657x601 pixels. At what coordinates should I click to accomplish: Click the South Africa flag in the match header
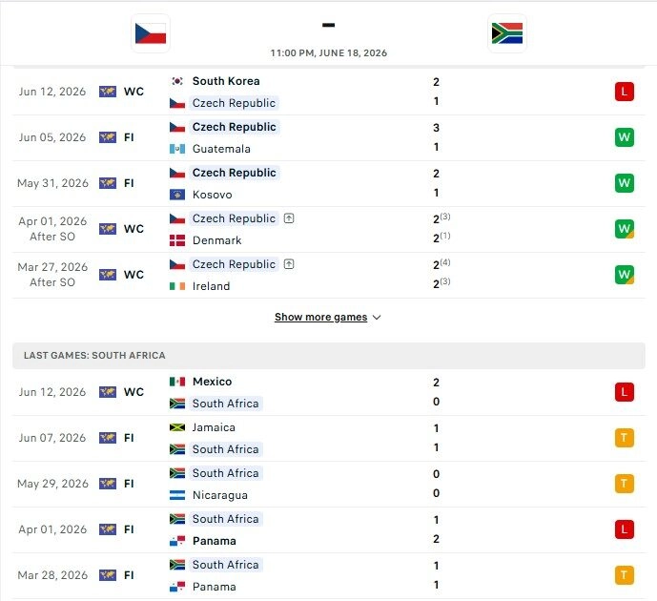point(507,33)
